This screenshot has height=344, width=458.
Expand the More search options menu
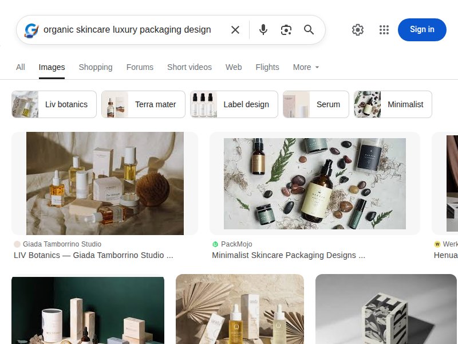click(305, 67)
